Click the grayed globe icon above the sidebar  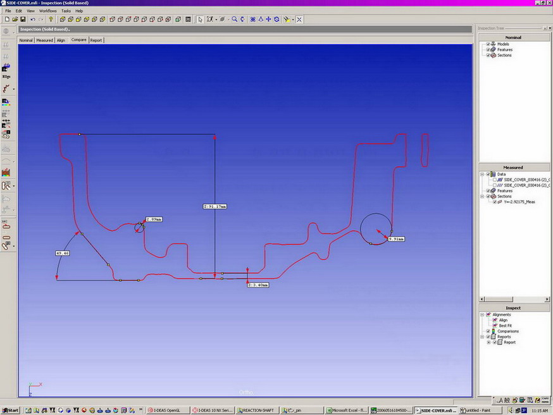click(x=6, y=32)
